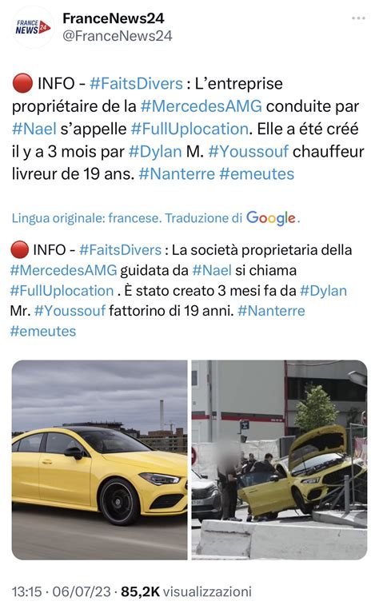Open #emeutes hashtag in Italian translation
Image resolution: width=379 pixels, height=609 pixels.
(43, 332)
